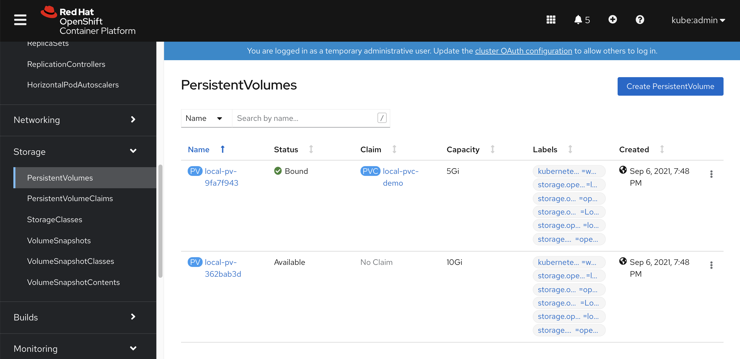This screenshot has width=740, height=359.
Task: Open kebab menu for local-pv-9fa7f943
Action: 711,174
